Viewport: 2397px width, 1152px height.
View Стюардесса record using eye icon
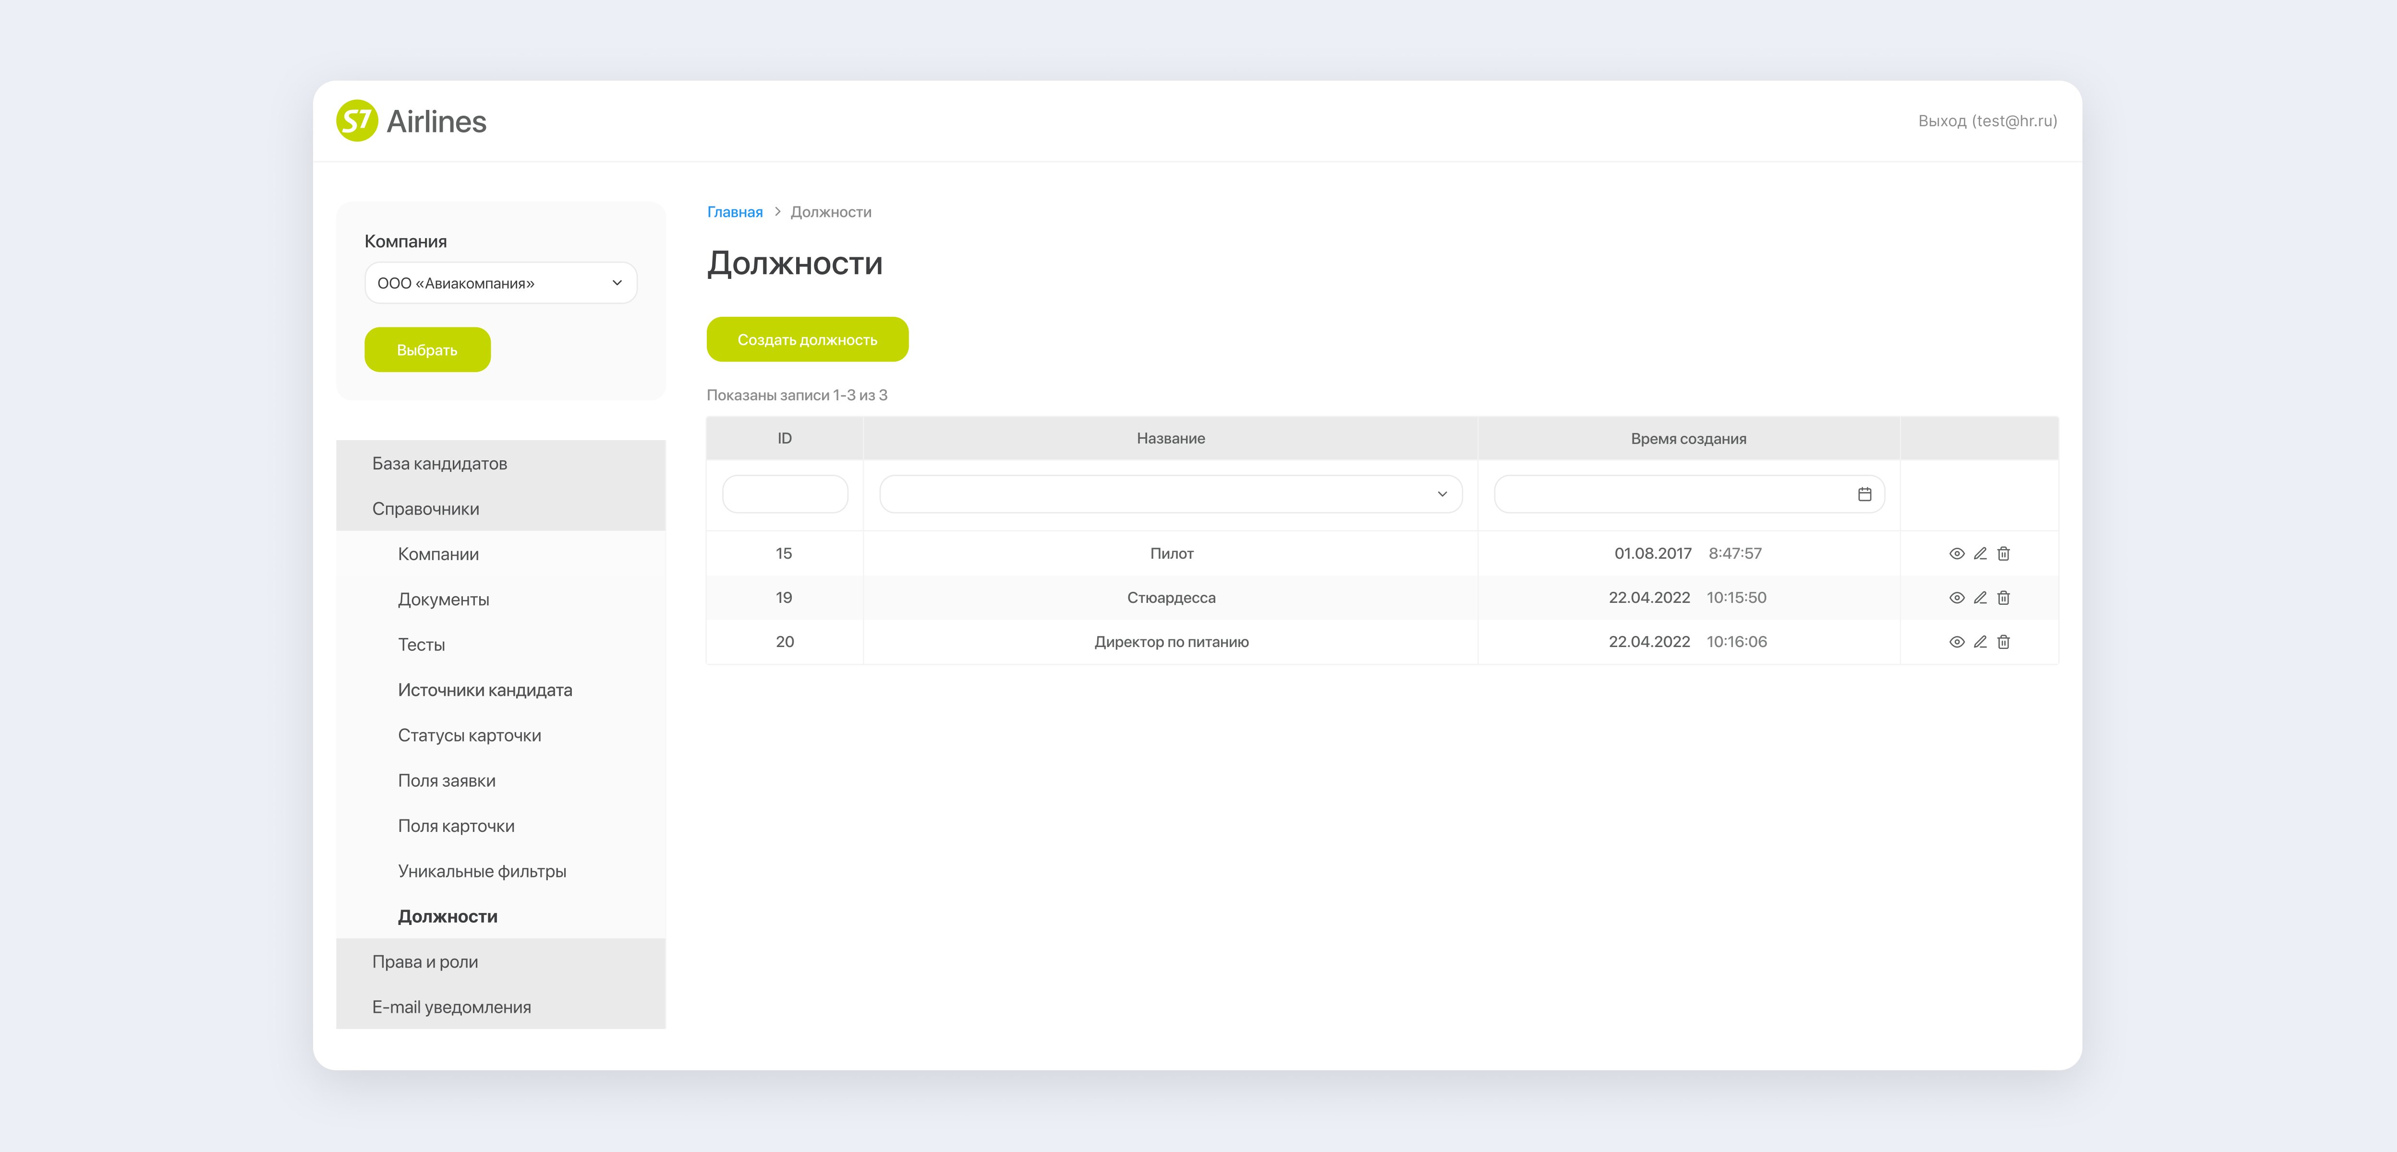click(1956, 598)
